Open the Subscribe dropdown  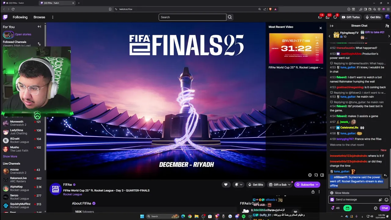[x=307, y=185]
